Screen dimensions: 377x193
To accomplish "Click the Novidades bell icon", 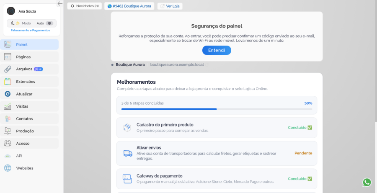I will (72, 6).
